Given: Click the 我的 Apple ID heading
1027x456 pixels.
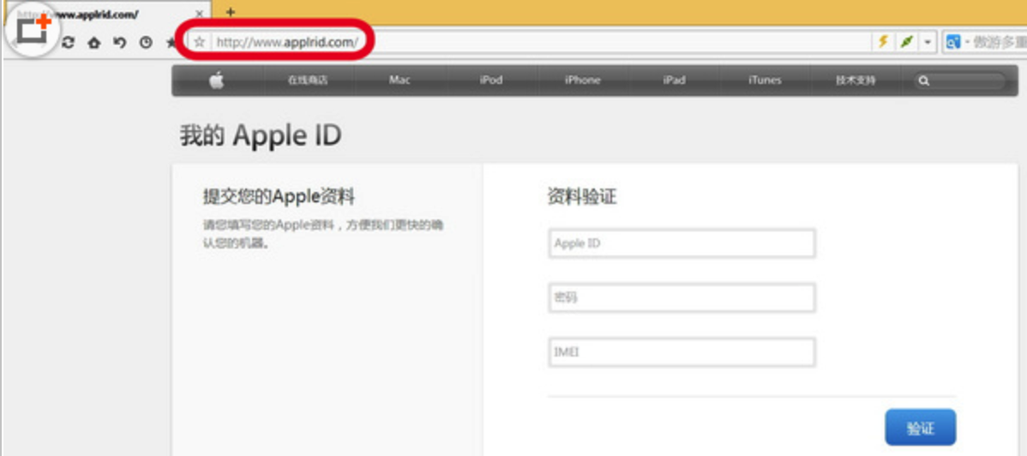Looking at the screenshot, I should 261,135.
